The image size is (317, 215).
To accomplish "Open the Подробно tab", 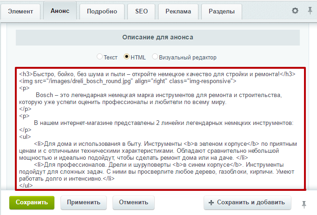I will [x=102, y=12].
